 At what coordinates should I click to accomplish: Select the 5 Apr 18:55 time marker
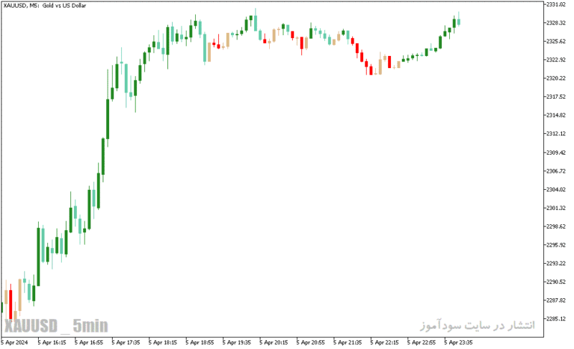pyautogui.click(x=199, y=343)
